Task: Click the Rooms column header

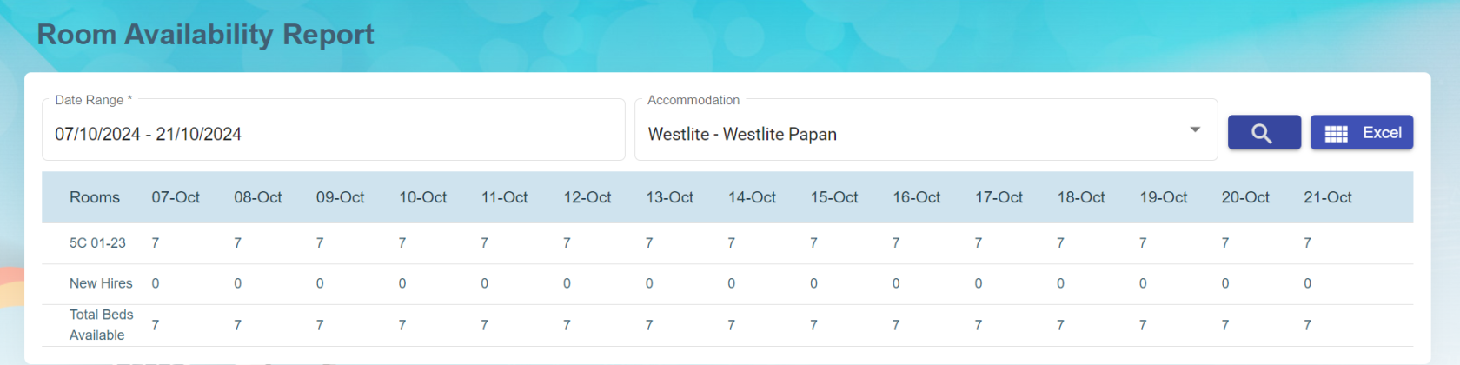Action: point(95,197)
